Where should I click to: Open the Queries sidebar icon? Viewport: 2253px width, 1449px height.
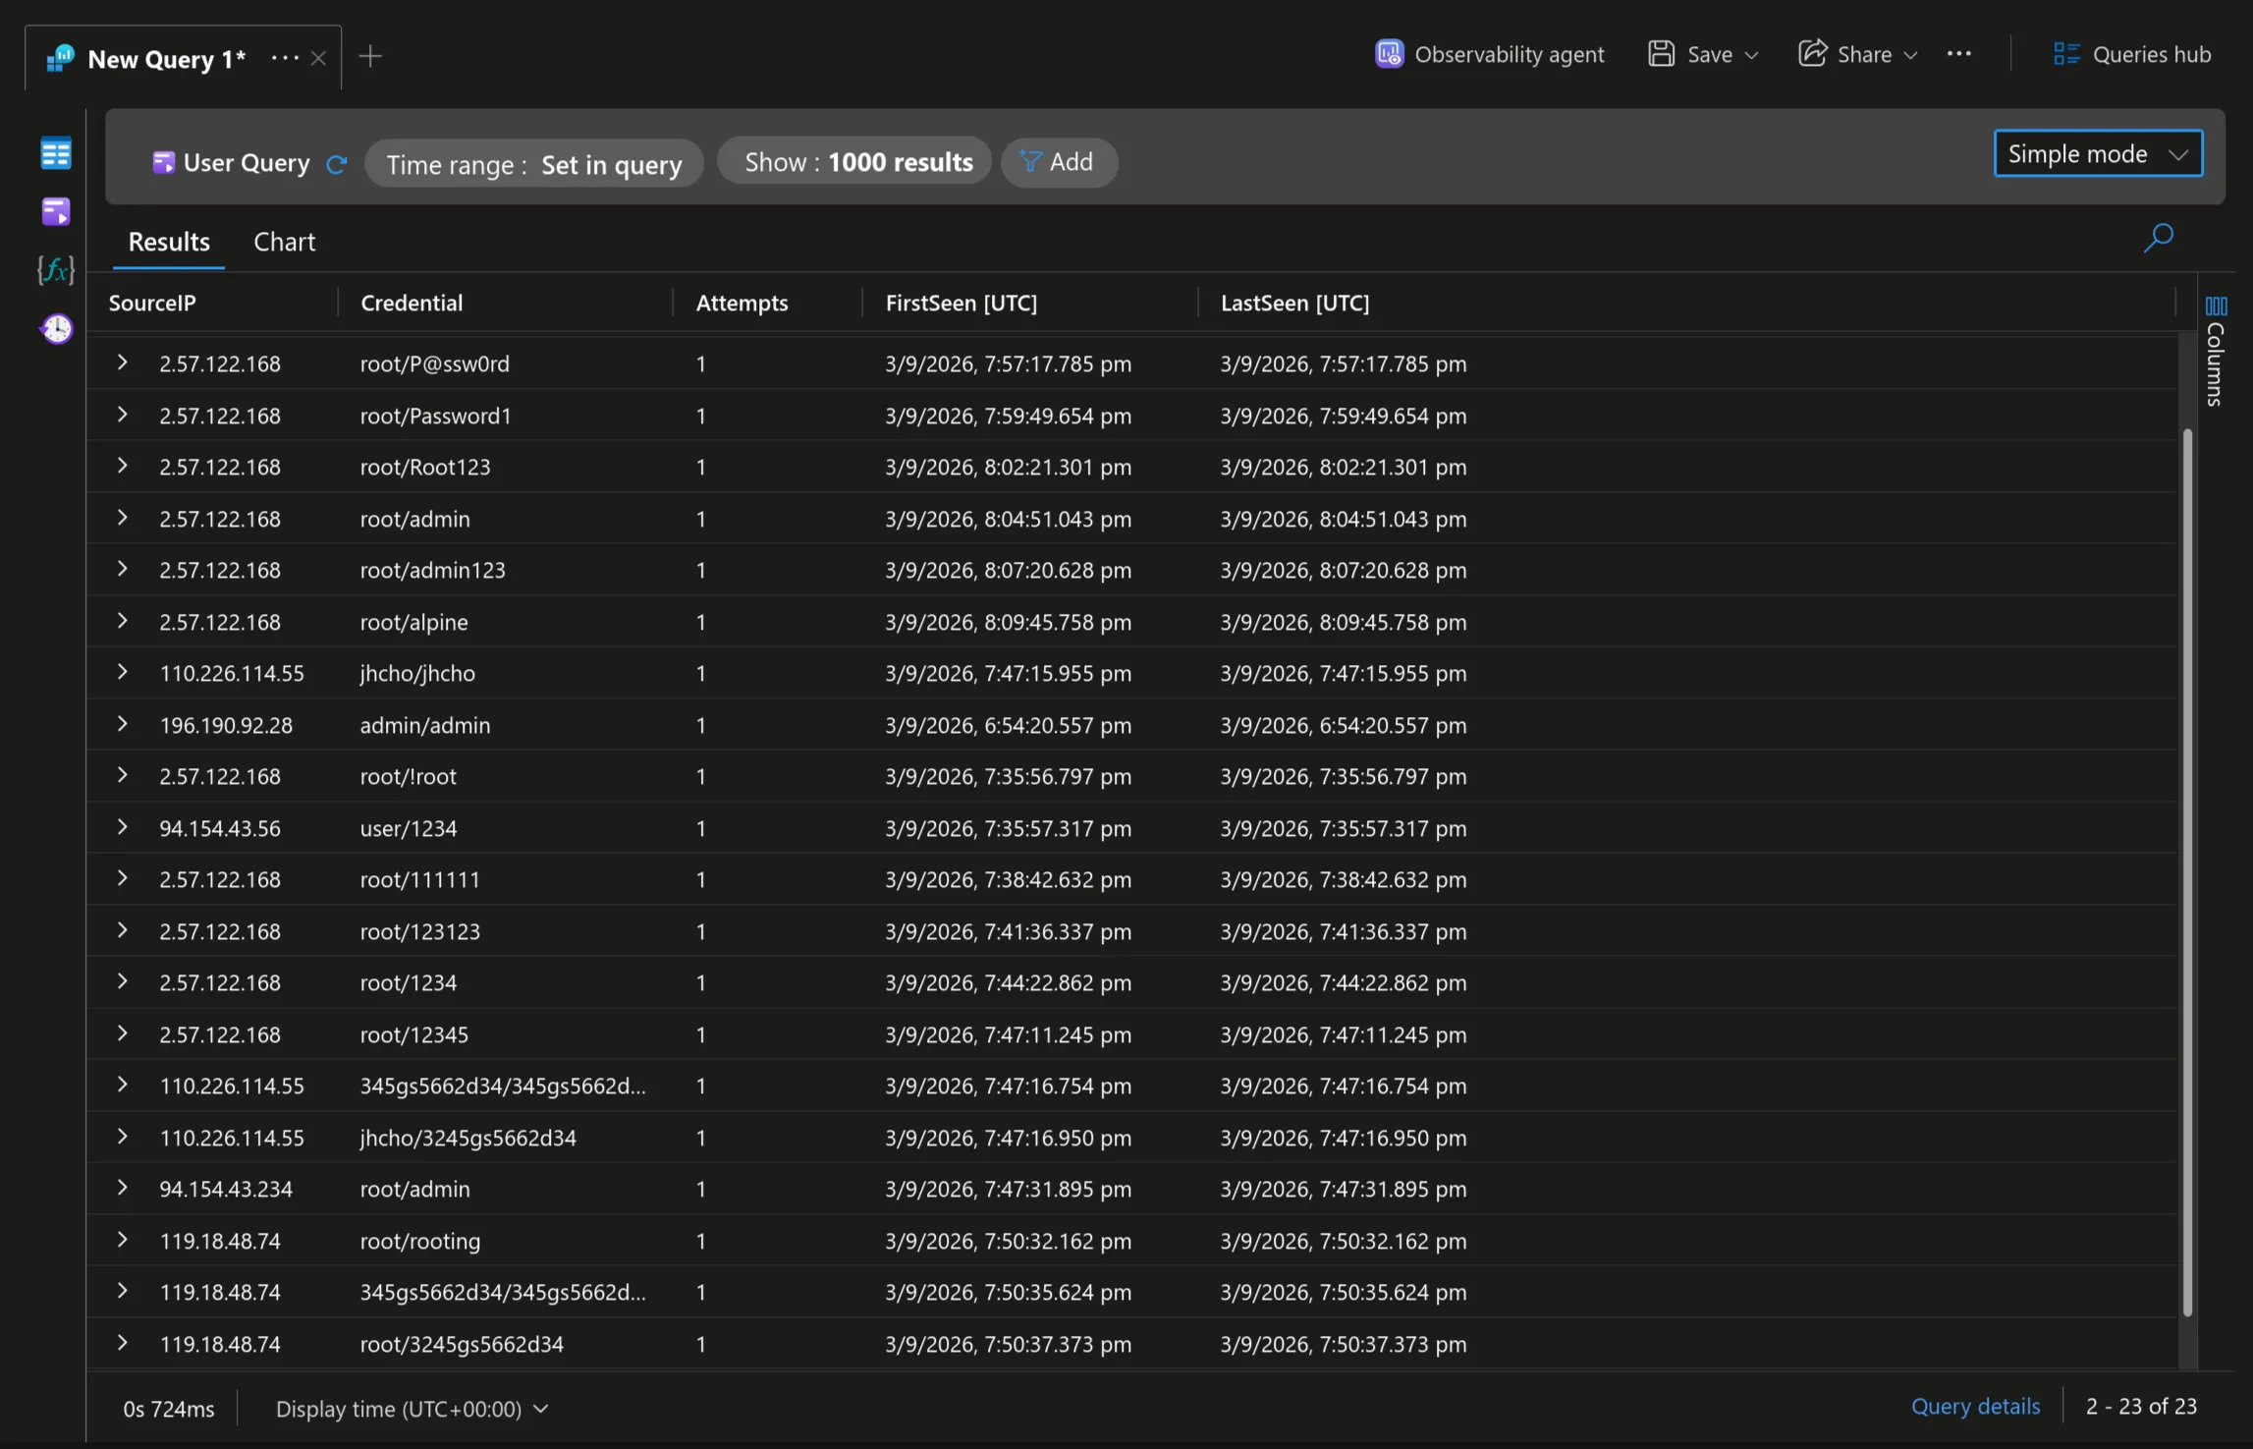tap(56, 211)
